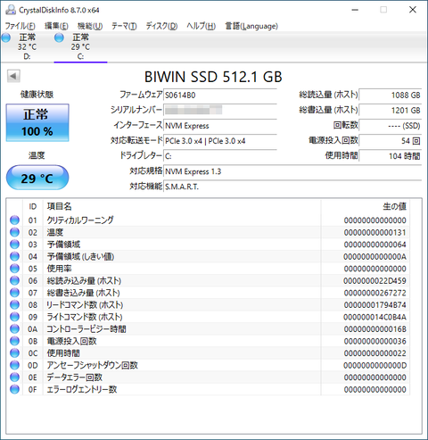
Task: Click status orb for 0D アンセーフシャットダウン回数
Action: (14, 365)
